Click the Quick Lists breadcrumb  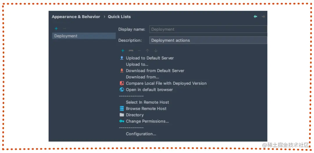click(119, 17)
